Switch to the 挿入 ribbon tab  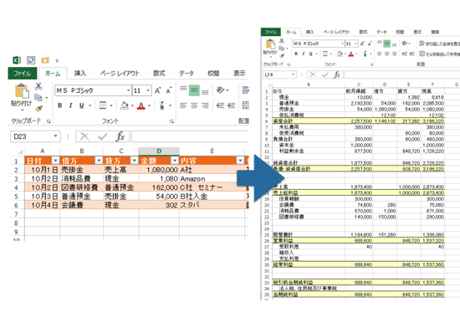click(x=79, y=73)
